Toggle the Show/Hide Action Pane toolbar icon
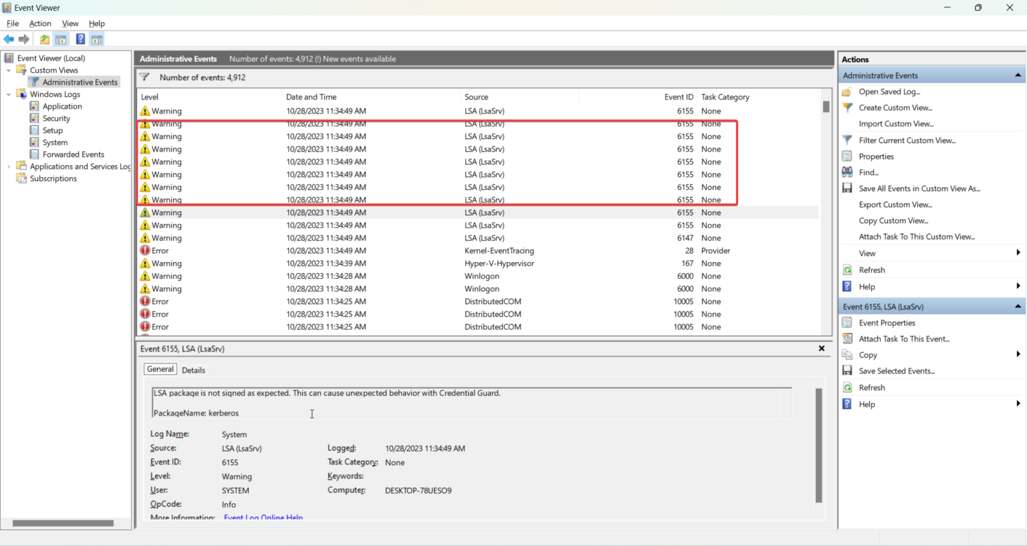This screenshot has height=546, width=1027. point(97,39)
